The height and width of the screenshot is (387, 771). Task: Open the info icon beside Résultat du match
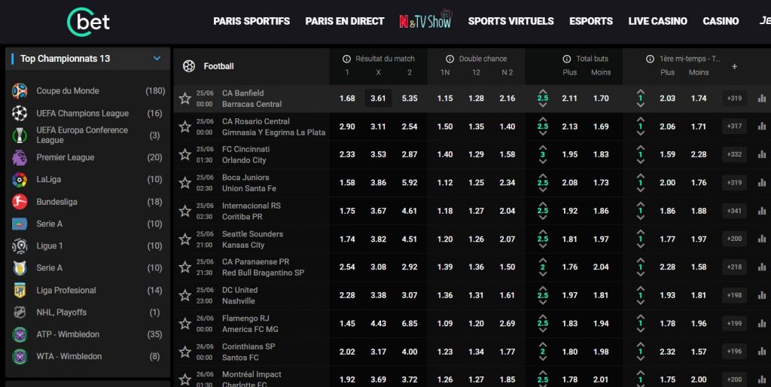click(x=346, y=59)
